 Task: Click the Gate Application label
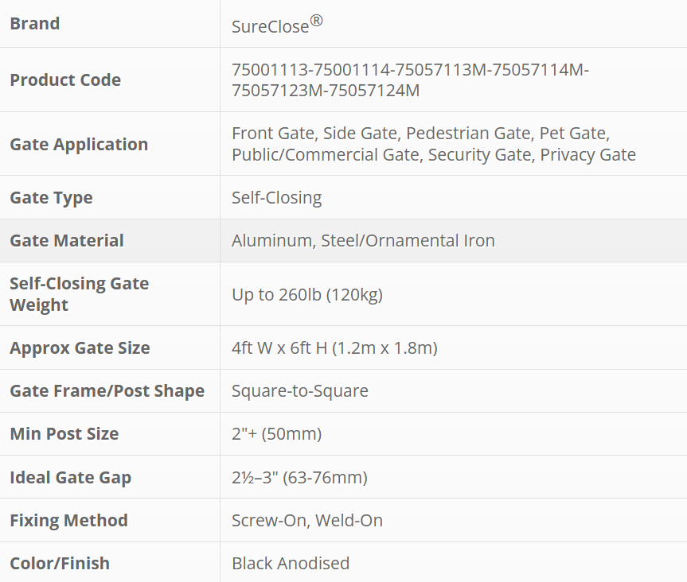79,145
